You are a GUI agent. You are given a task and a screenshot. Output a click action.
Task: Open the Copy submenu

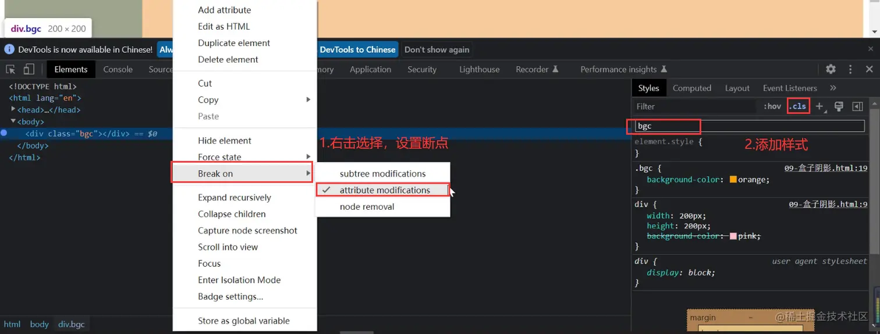[245, 100]
